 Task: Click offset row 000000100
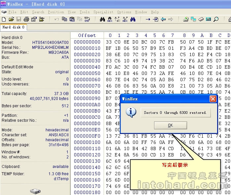[x=87, y=142]
